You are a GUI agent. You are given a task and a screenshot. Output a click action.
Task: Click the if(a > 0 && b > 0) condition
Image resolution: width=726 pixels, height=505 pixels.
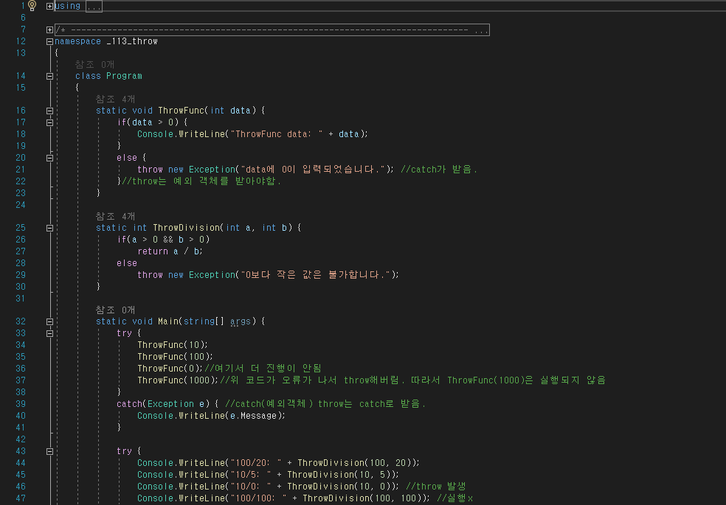click(x=163, y=240)
